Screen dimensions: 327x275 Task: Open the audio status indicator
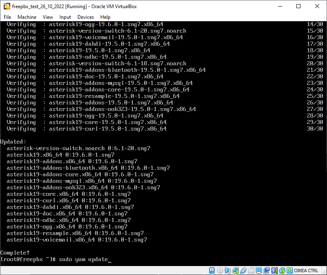point(228,271)
